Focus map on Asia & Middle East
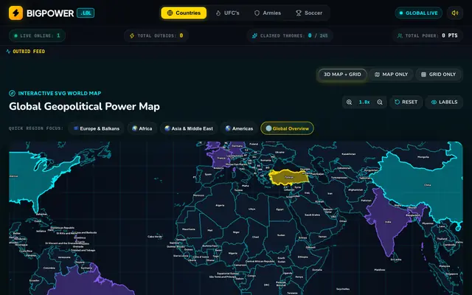The width and height of the screenshot is (472, 295). [x=189, y=128]
